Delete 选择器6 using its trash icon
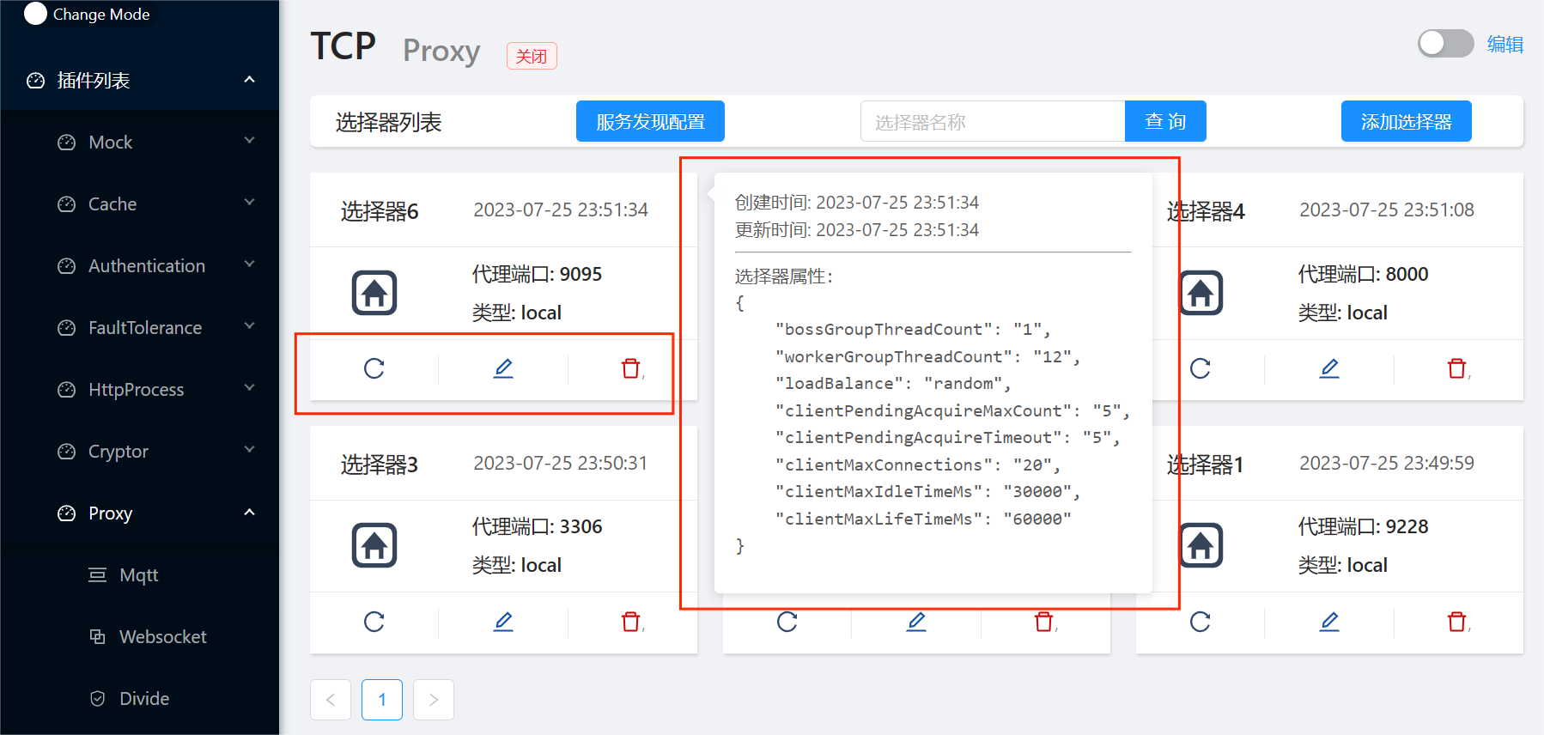Viewport: 1544px width, 735px height. click(631, 369)
